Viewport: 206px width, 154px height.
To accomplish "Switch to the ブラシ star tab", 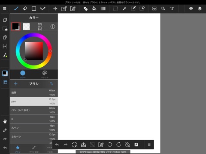I will coord(18,149).
